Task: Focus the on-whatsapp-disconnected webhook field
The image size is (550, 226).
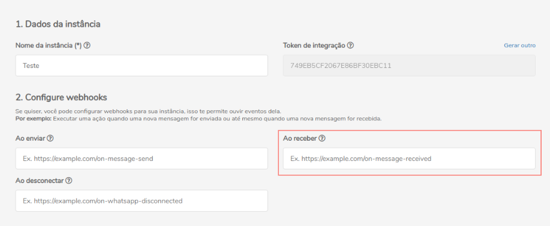Action: (142, 201)
